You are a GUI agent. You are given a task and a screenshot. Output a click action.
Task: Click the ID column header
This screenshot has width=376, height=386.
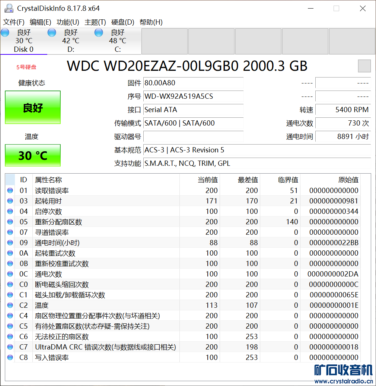coord(23,180)
